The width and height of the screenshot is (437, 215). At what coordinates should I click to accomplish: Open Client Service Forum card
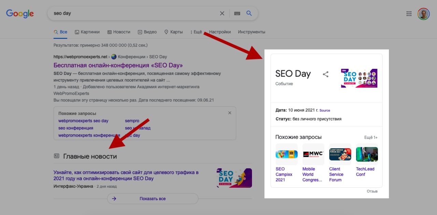340,163
